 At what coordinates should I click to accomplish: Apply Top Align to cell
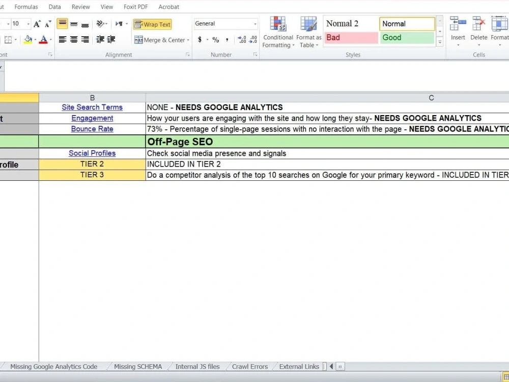pos(62,24)
